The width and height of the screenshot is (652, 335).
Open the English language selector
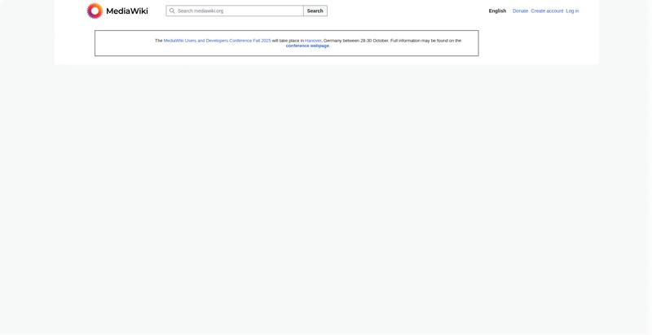pyautogui.click(x=497, y=11)
